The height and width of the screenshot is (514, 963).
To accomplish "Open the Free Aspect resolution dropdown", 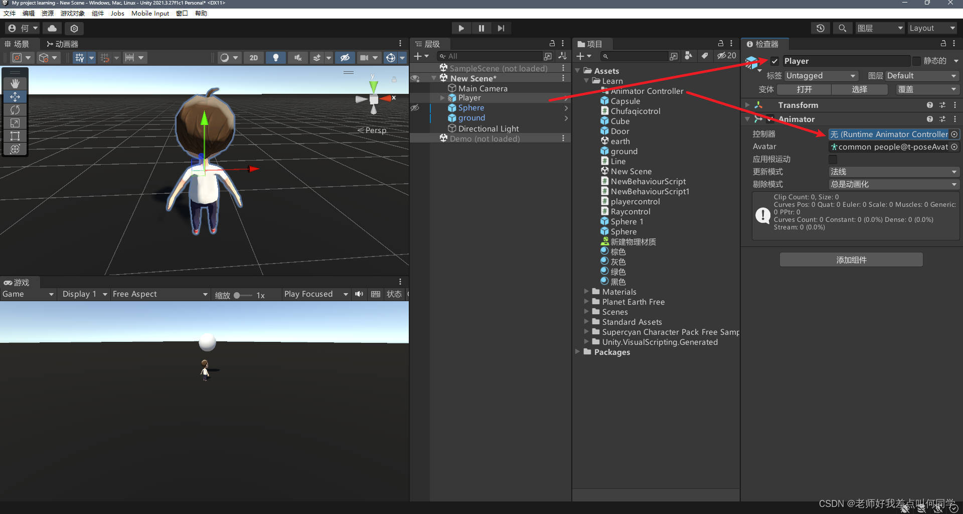I will tap(159, 294).
